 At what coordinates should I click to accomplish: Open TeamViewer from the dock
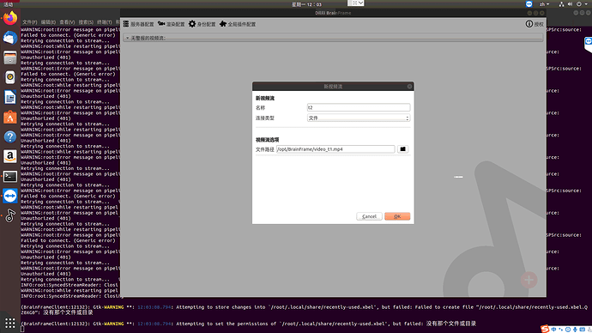pyautogui.click(x=10, y=196)
